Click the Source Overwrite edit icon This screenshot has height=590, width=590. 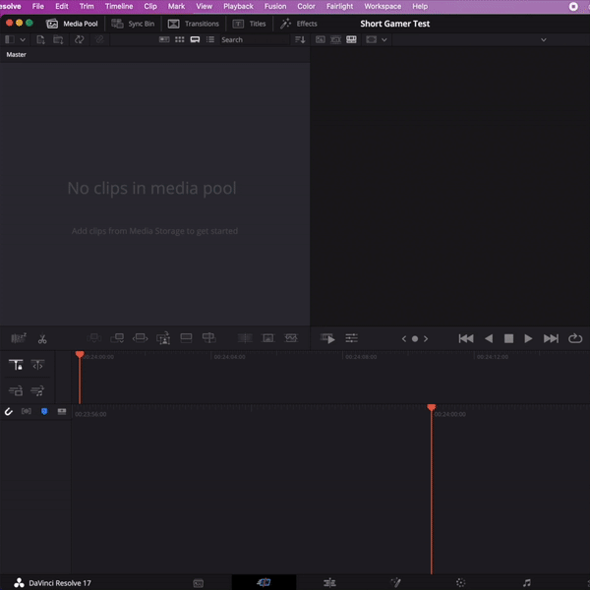208,338
